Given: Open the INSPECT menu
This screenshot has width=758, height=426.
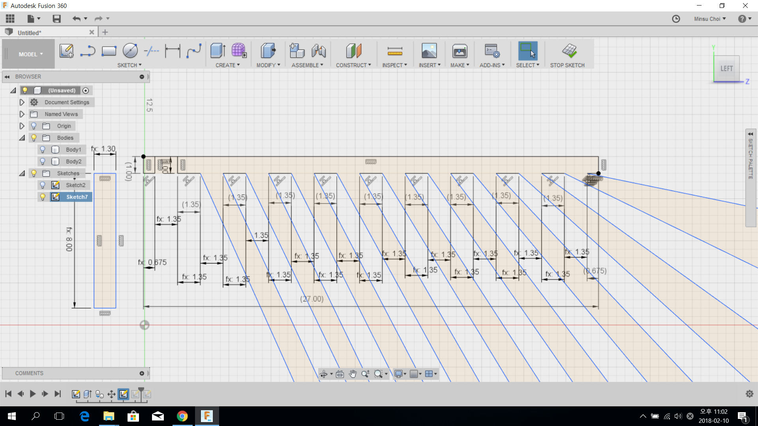Looking at the screenshot, I should [394, 65].
